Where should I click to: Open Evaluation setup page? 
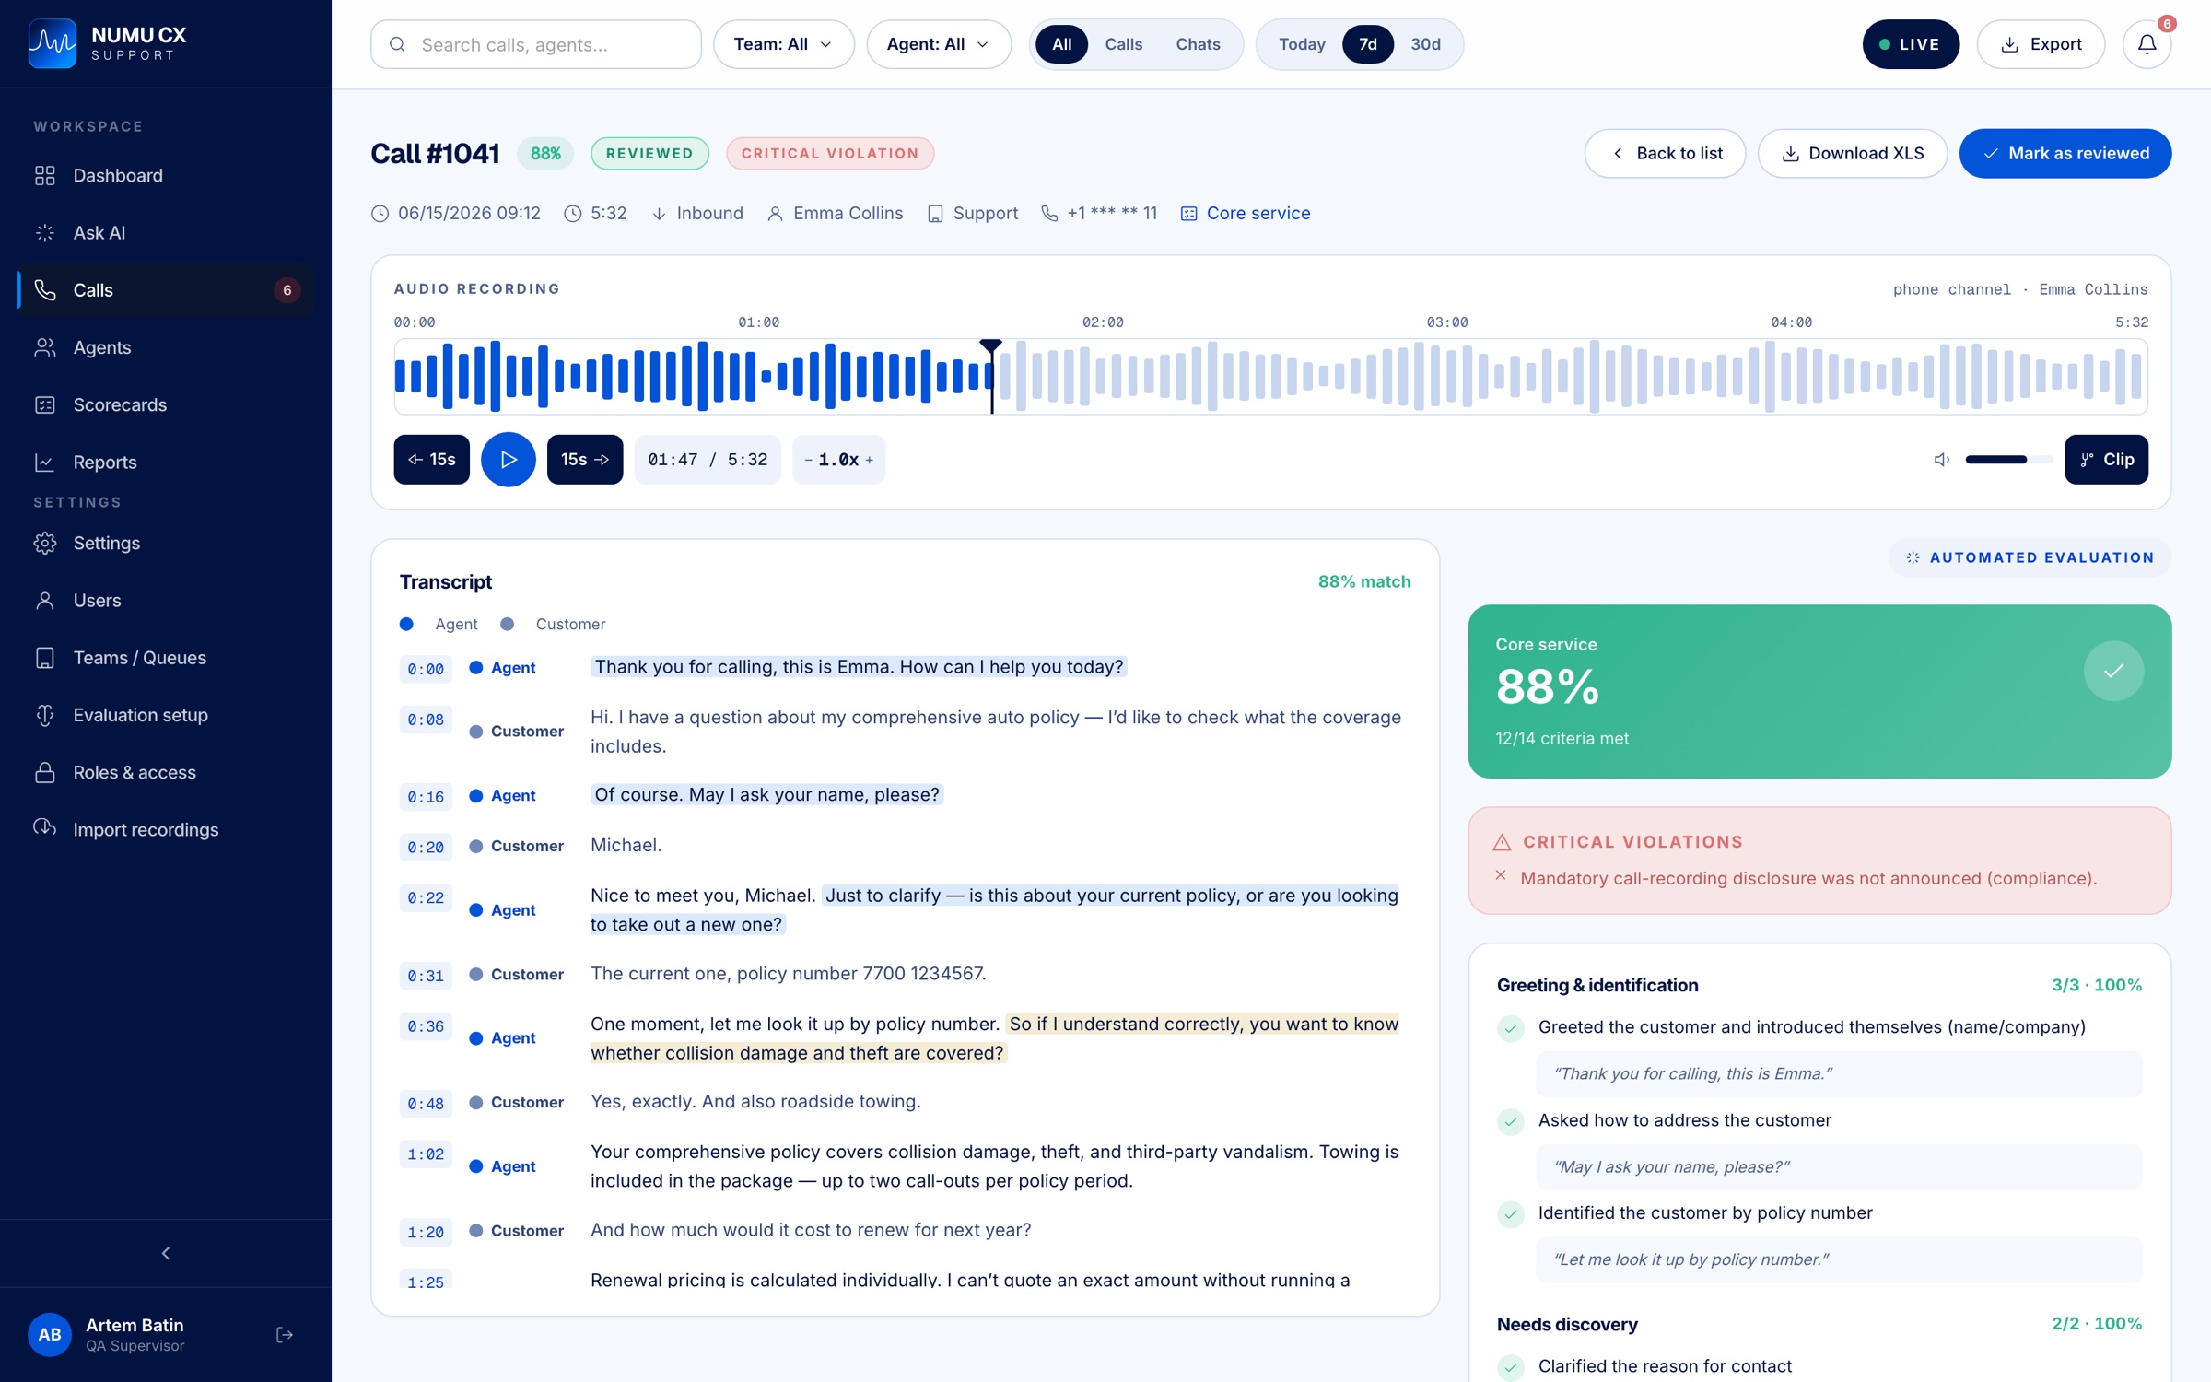pos(166,715)
